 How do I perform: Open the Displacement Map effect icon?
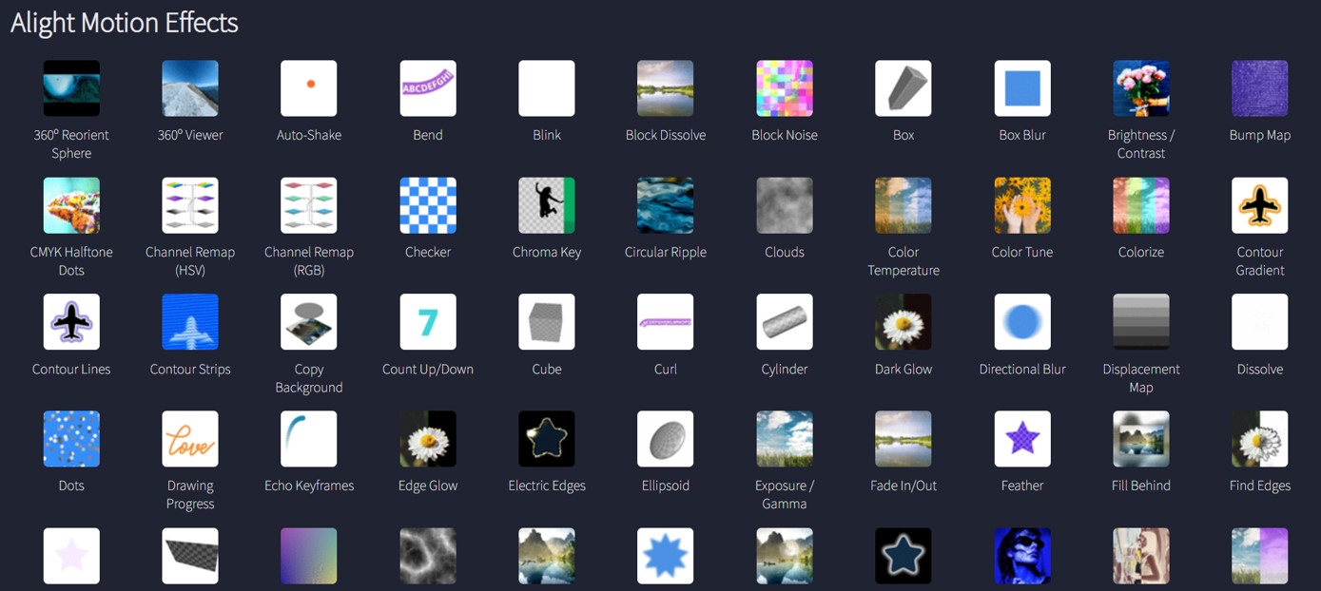click(1141, 322)
